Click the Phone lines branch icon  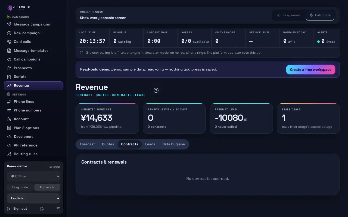point(9,102)
